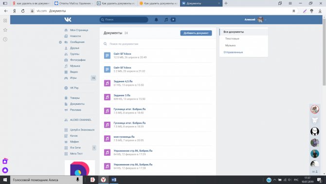The image size is (326, 184).
Task: Open the Windows Start button
Action: (5, 180)
